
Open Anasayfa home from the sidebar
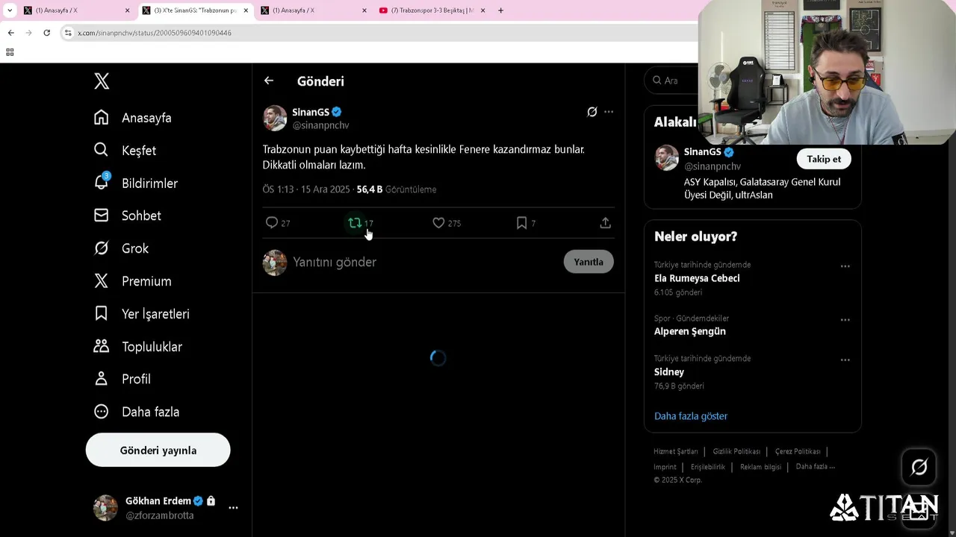133,118
